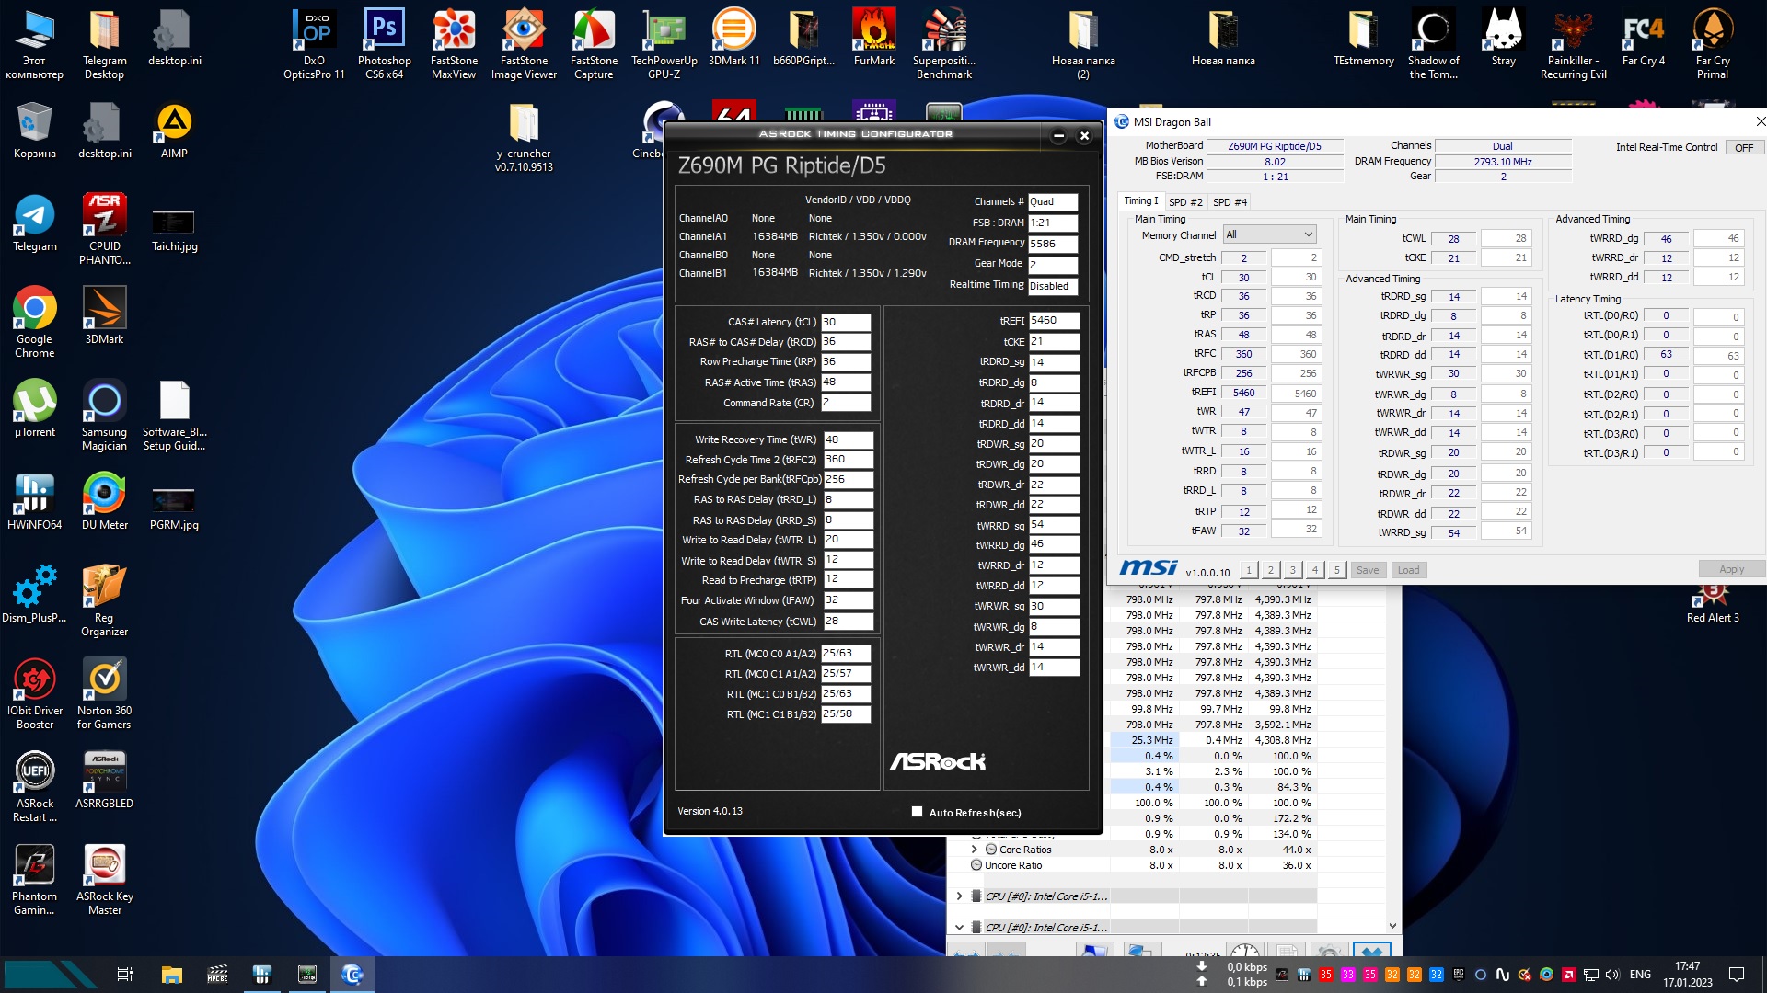Image resolution: width=1767 pixels, height=993 pixels.
Task: Open the TEstmemory folder icon
Action: tap(1363, 37)
